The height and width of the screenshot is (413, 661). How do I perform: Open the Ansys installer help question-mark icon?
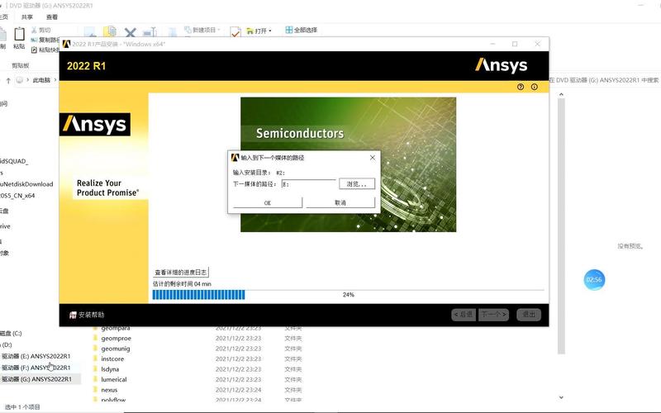pos(521,87)
